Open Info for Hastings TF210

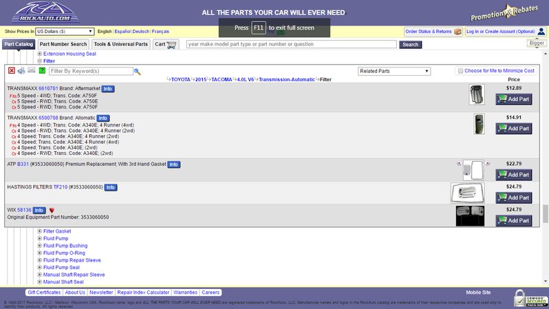(x=111, y=187)
